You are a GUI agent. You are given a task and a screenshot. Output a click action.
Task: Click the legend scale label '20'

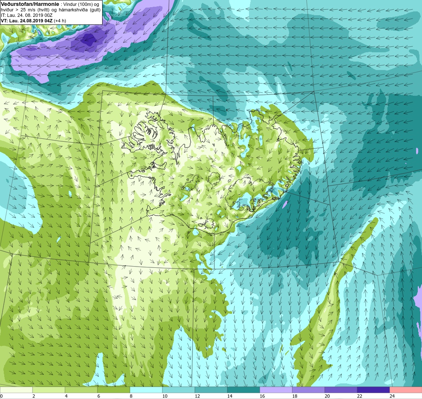point(327,396)
